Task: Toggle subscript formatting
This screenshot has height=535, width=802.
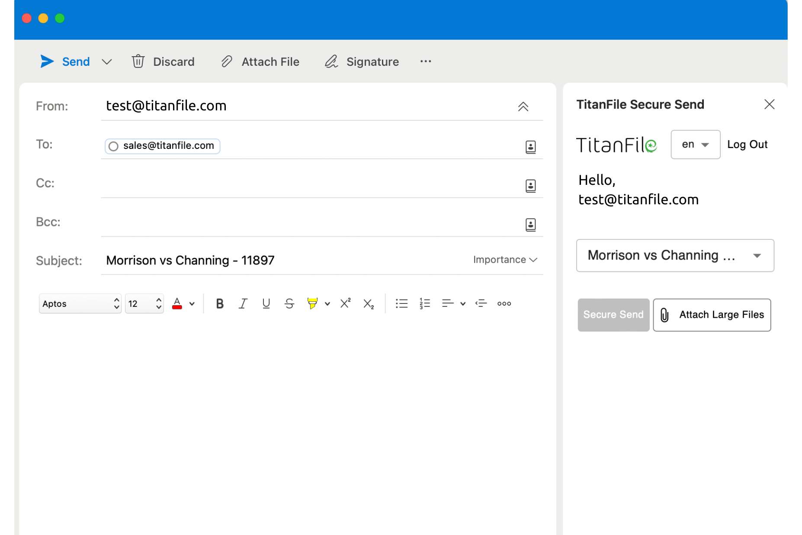Action: coord(369,304)
